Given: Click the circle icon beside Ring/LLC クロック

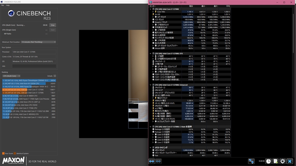Looking at the screenshot, I should coord(153,22).
